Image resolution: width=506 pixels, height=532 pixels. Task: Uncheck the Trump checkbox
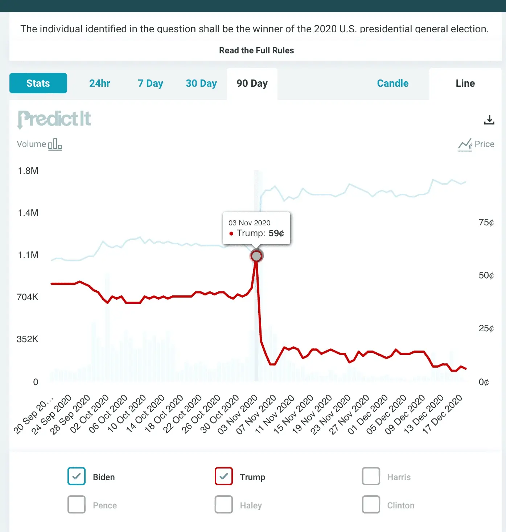[x=224, y=476]
